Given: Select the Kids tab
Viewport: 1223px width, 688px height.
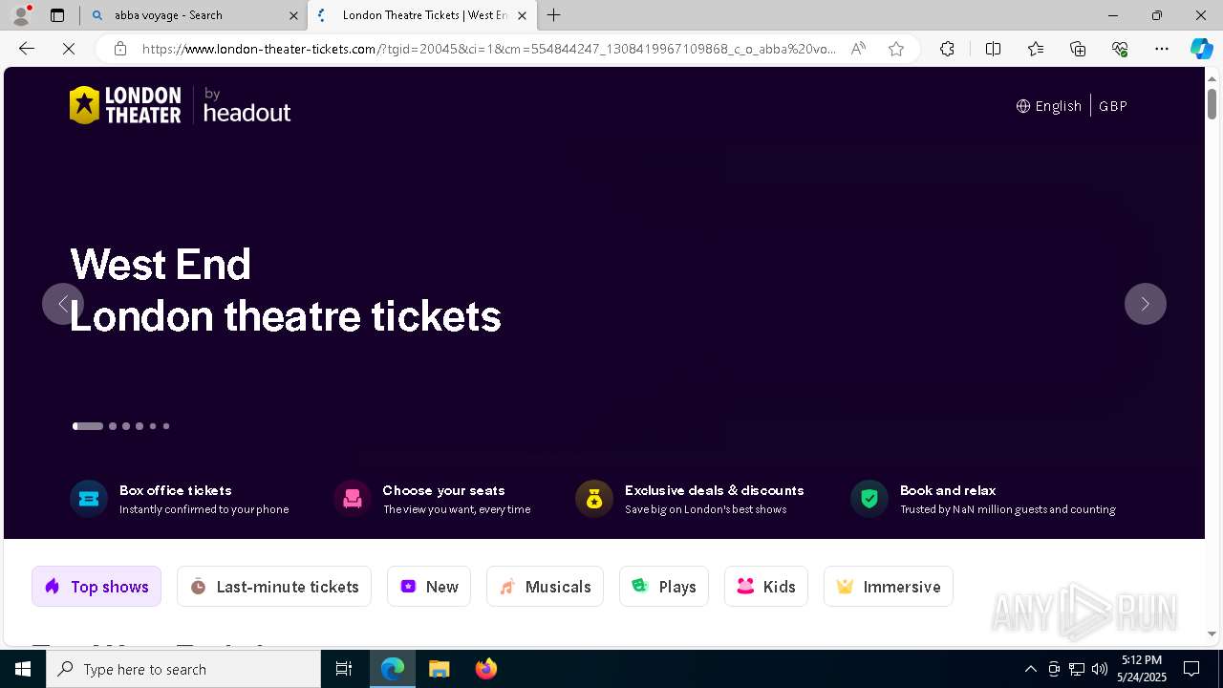Looking at the screenshot, I should [x=766, y=587].
